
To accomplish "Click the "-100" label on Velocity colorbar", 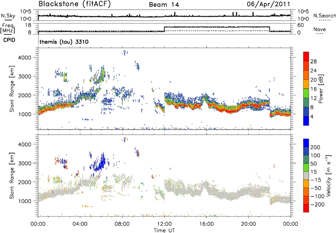I will [318, 196].
